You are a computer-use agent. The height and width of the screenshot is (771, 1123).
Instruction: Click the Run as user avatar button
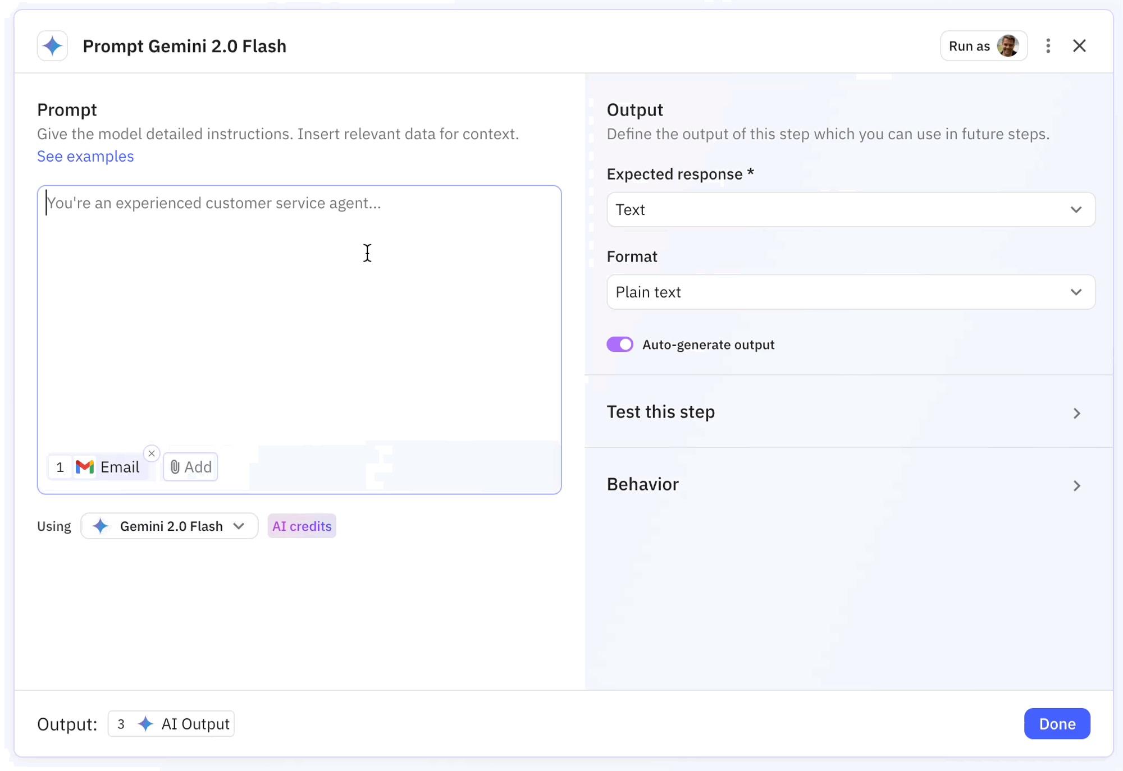pos(984,46)
